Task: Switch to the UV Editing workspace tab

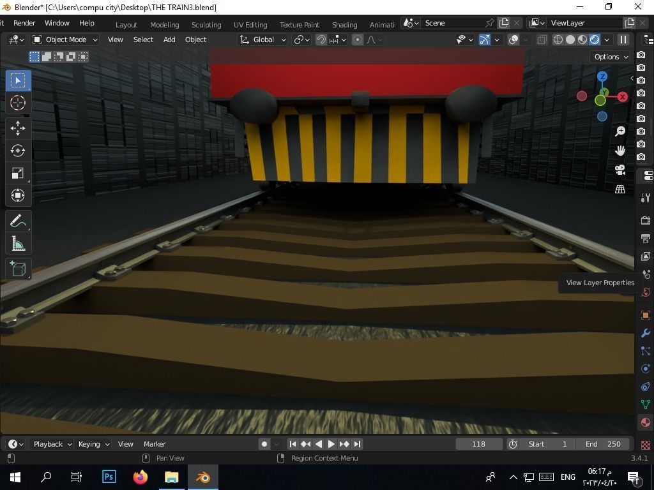Action: 250,25
